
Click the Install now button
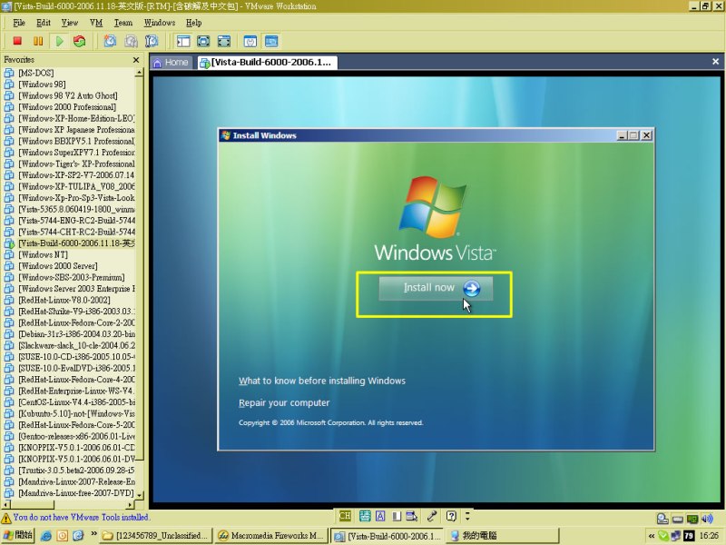pyautogui.click(x=436, y=288)
